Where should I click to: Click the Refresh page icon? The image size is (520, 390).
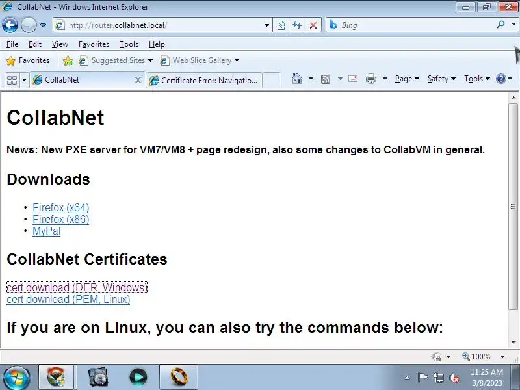297,25
